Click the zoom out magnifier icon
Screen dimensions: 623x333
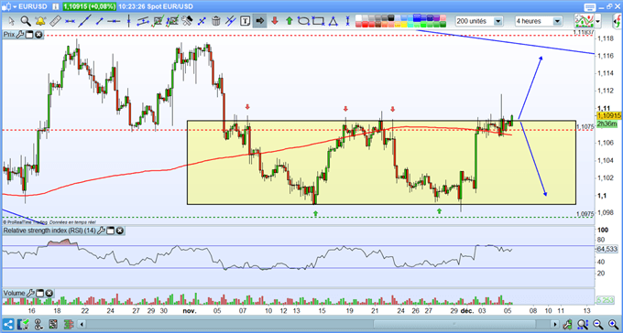(597, 324)
